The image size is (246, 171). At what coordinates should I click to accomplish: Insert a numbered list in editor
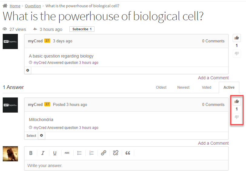coord(91,153)
